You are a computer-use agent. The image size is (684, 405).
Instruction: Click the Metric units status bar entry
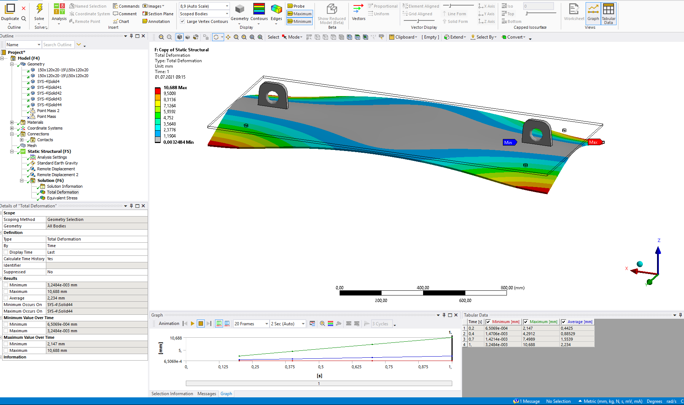coord(610,401)
